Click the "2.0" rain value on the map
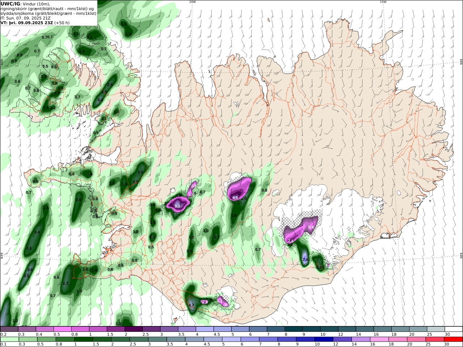The width and height of the screenshot is (463, 347). pos(78,200)
